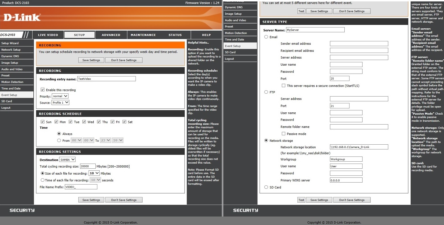Click Save Settings under Recording Settings
The image size is (444, 225).
tap(91, 200)
